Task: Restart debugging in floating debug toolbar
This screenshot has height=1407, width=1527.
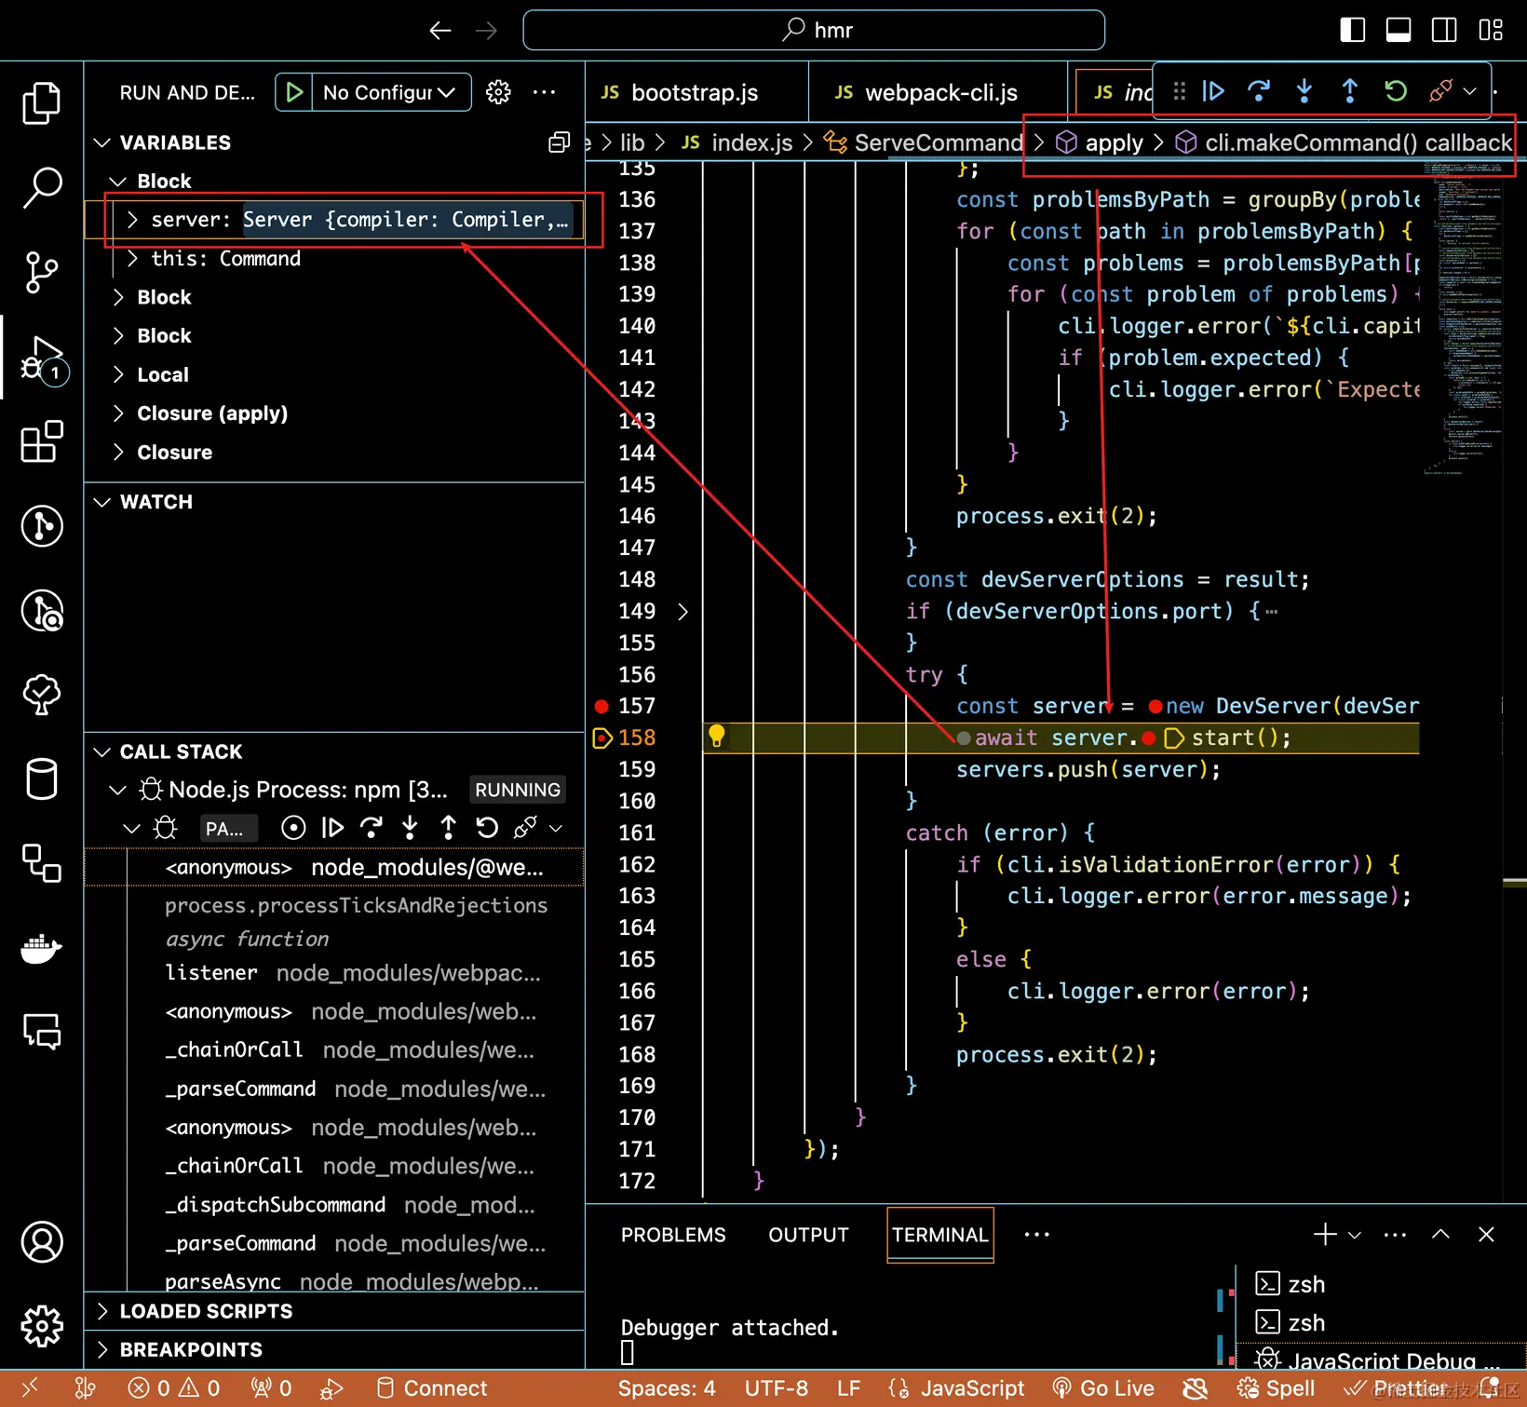Action: click(1395, 90)
